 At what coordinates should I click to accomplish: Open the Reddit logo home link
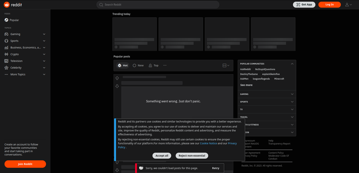13,4
